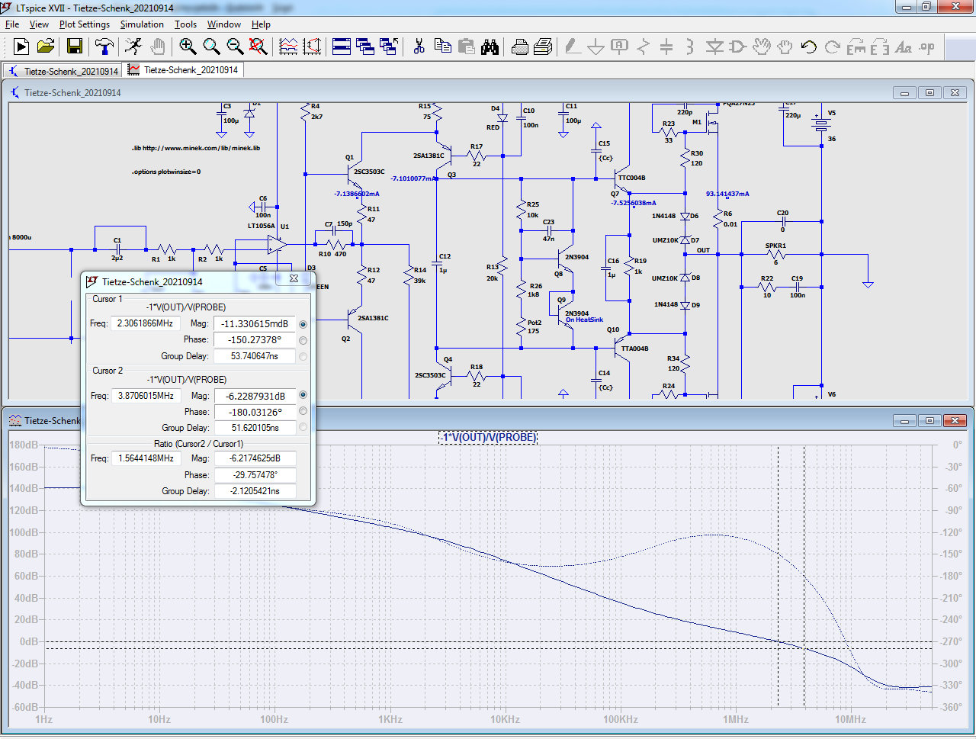The width and height of the screenshot is (976, 739).
Task: Select Cursor 1 Mag radio button
Action: pyautogui.click(x=303, y=324)
